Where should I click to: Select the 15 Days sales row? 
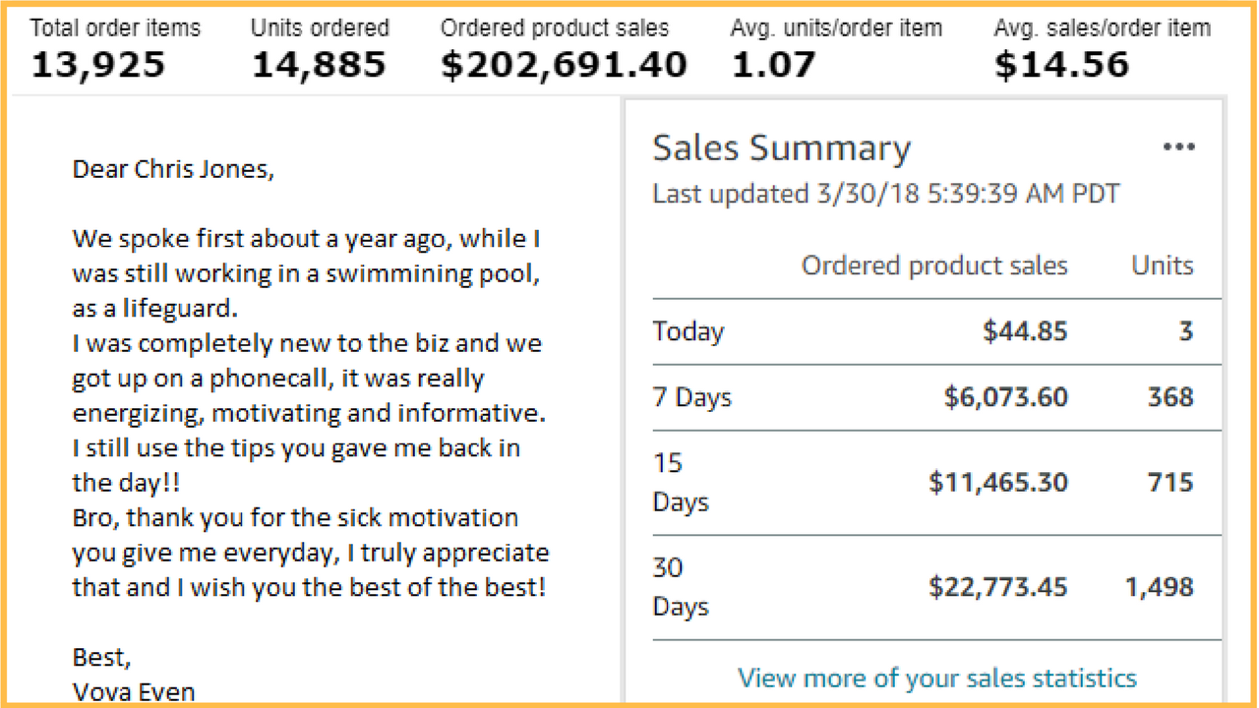pos(937,483)
